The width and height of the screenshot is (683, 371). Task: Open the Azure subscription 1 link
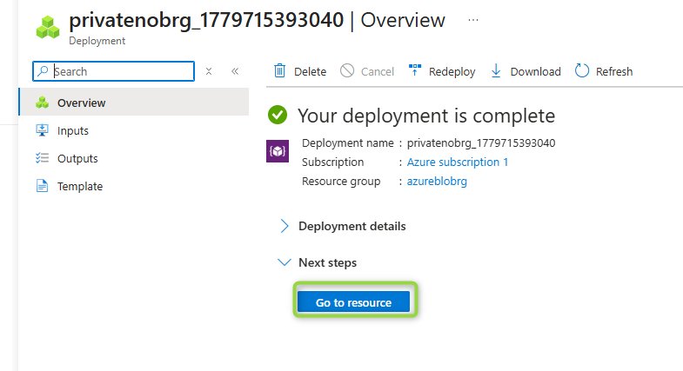tap(458, 162)
